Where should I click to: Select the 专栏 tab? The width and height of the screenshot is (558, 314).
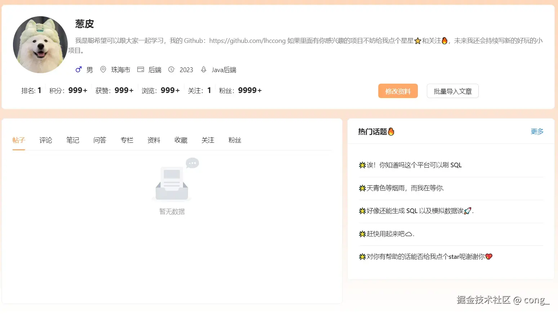(127, 140)
